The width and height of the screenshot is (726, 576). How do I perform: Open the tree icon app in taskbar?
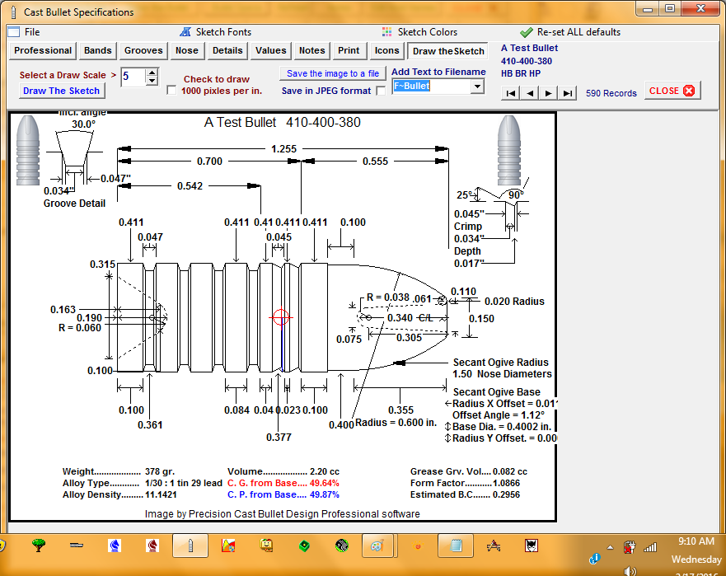(39, 546)
